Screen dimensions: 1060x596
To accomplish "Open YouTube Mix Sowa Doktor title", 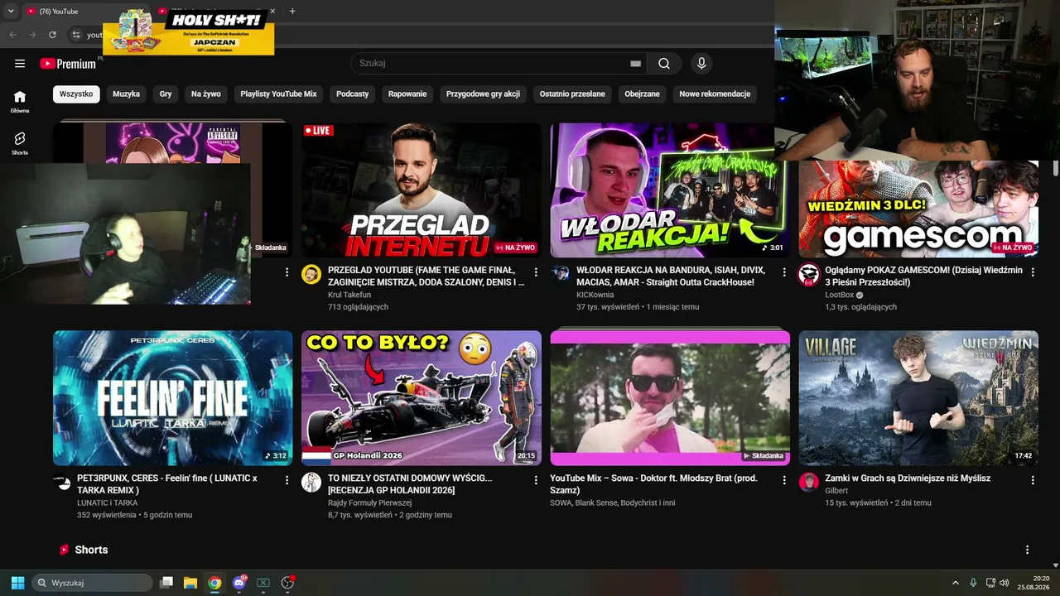I will click(653, 484).
